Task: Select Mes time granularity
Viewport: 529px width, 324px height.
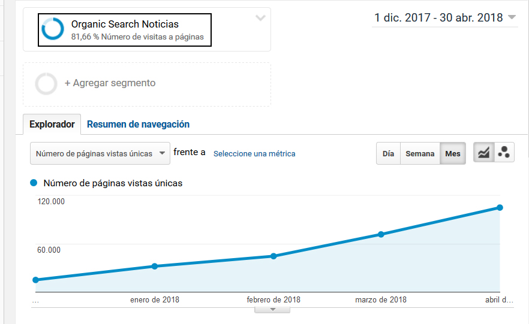Action: pos(453,153)
